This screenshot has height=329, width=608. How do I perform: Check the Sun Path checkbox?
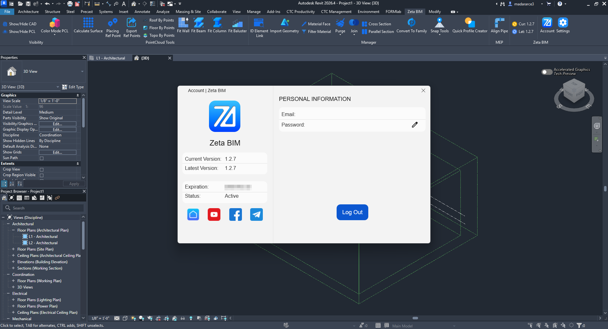pos(41,158)
